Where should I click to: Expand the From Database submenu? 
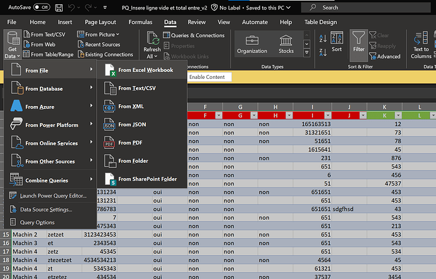(51, 88)
